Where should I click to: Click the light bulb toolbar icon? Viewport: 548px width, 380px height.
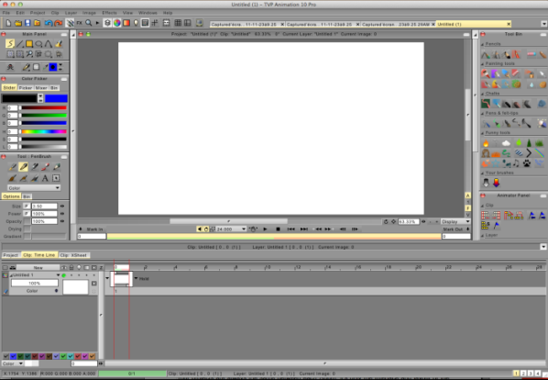point(136,23)
